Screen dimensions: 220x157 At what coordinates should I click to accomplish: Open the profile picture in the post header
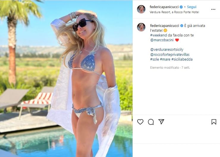(141, 9)
